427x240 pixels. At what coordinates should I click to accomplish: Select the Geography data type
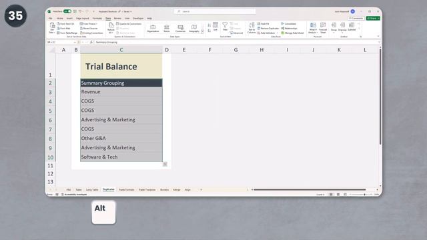(194, 28)
